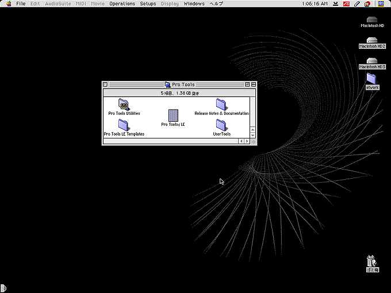Open the Operations menu
This screenshot has height=293, width=391.
pyautogui.click(x=122, y=3)
